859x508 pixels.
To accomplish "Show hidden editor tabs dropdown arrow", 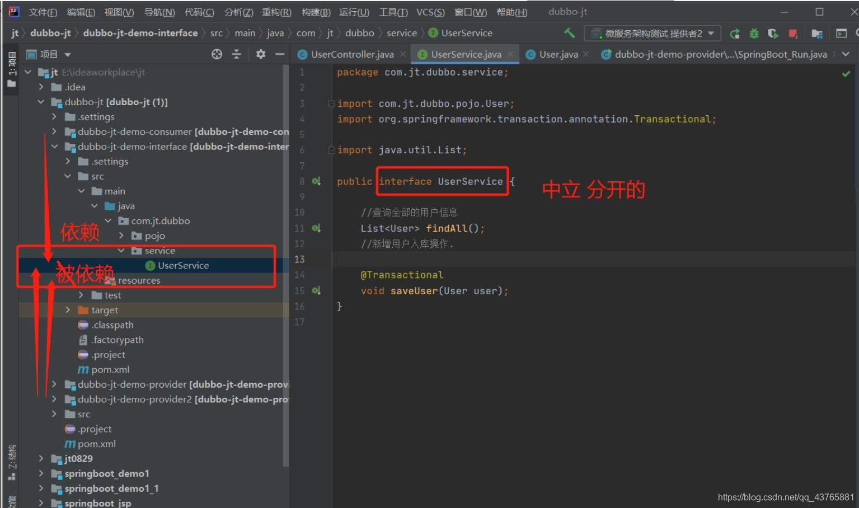I will tap(846, 54).
